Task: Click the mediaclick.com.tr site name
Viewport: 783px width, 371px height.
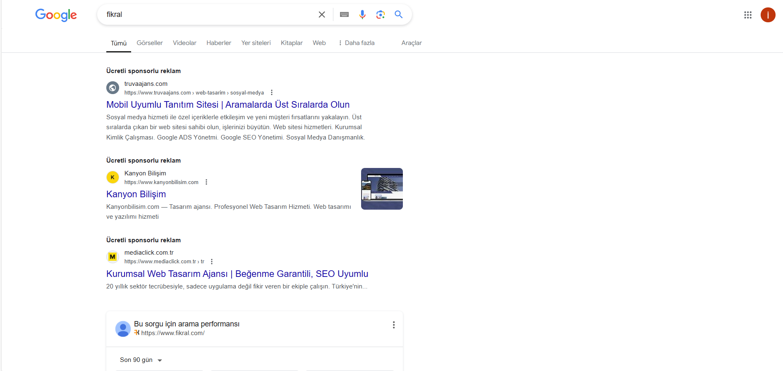Action: click(x=149, y=253)
